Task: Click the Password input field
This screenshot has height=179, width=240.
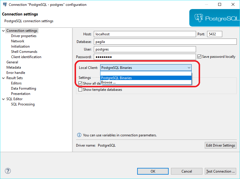Action: (145, 57)
